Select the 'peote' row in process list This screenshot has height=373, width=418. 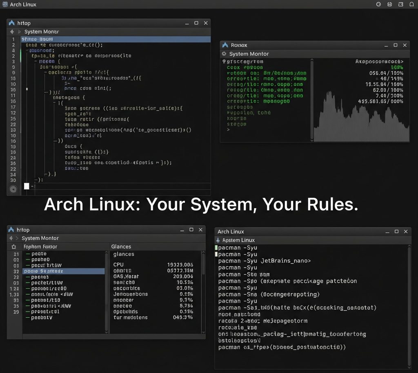pos(39,254)
